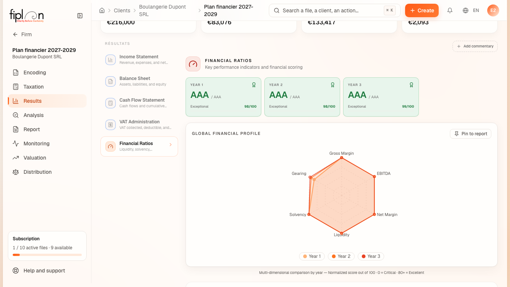Open the VAT Administration tab
Image resolution: width=510 pixels, height=287 pixels.
(139, 124)
